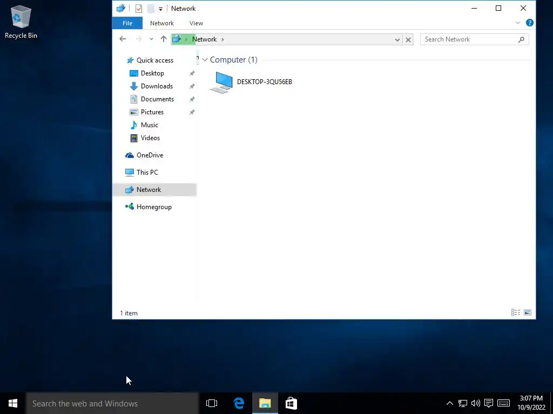Switch to Details view in status bar
This screenshot has height=414, width=553.
(x=516, y=313)
